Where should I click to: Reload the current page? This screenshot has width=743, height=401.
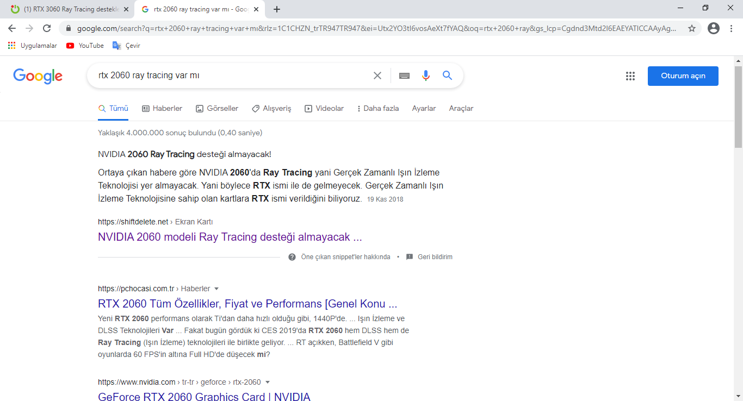point(47,28)
